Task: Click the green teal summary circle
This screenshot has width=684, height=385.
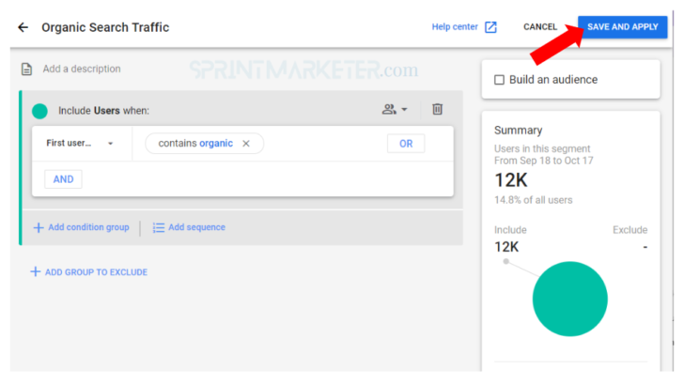Action: [x=570, y=300]
